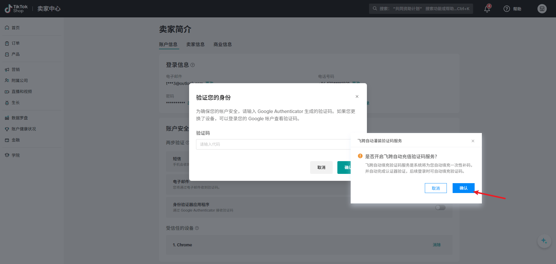Close the 验证您的身份 dialog
The height and width of the screenshot is (264, 556).
click(357, 97)
